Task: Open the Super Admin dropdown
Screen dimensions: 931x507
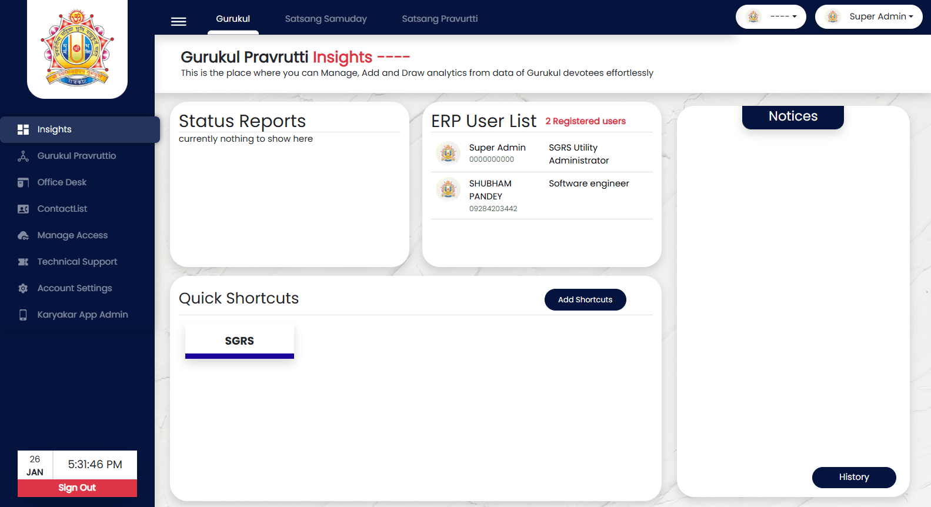Action: (868, 16)
